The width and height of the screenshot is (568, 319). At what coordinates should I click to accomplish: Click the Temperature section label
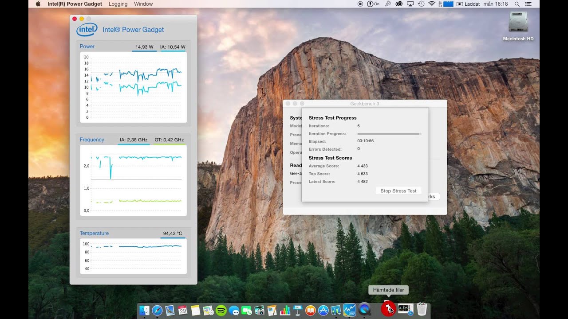[94, 233]
